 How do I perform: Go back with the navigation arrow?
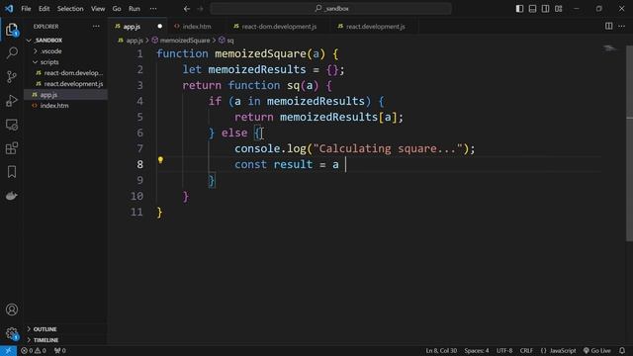(x=187, y=9)
